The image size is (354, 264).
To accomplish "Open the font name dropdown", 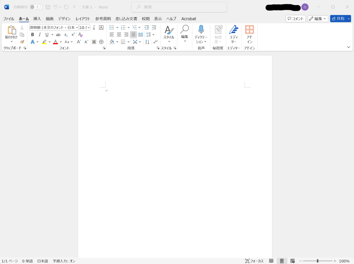I will 77,28.
